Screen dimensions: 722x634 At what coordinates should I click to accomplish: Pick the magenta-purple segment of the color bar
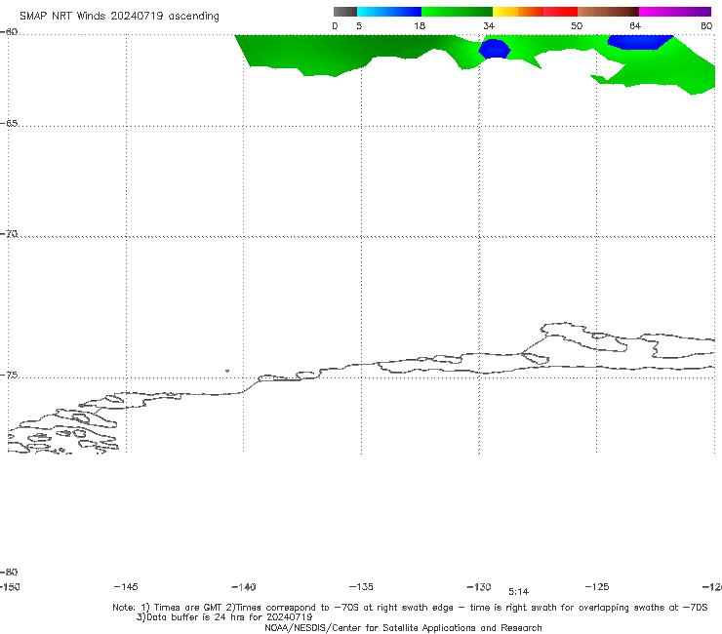click(x=675, y=12)
